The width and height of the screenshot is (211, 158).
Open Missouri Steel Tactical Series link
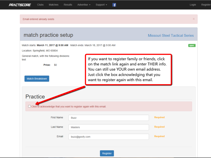point(171,36)
